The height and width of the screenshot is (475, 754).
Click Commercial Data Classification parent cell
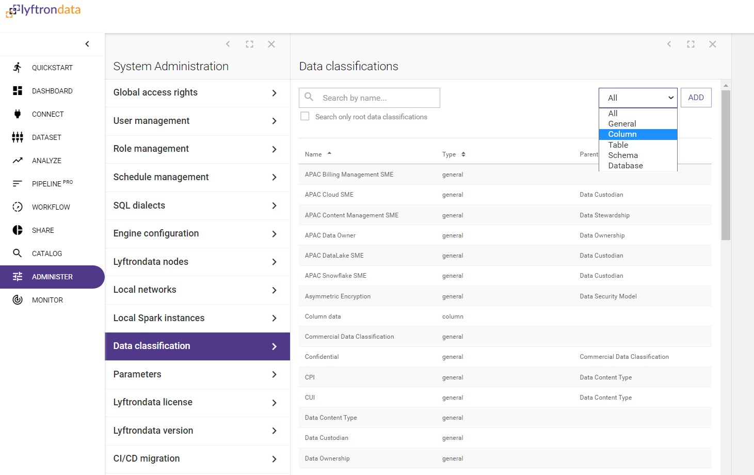point(624,357)
